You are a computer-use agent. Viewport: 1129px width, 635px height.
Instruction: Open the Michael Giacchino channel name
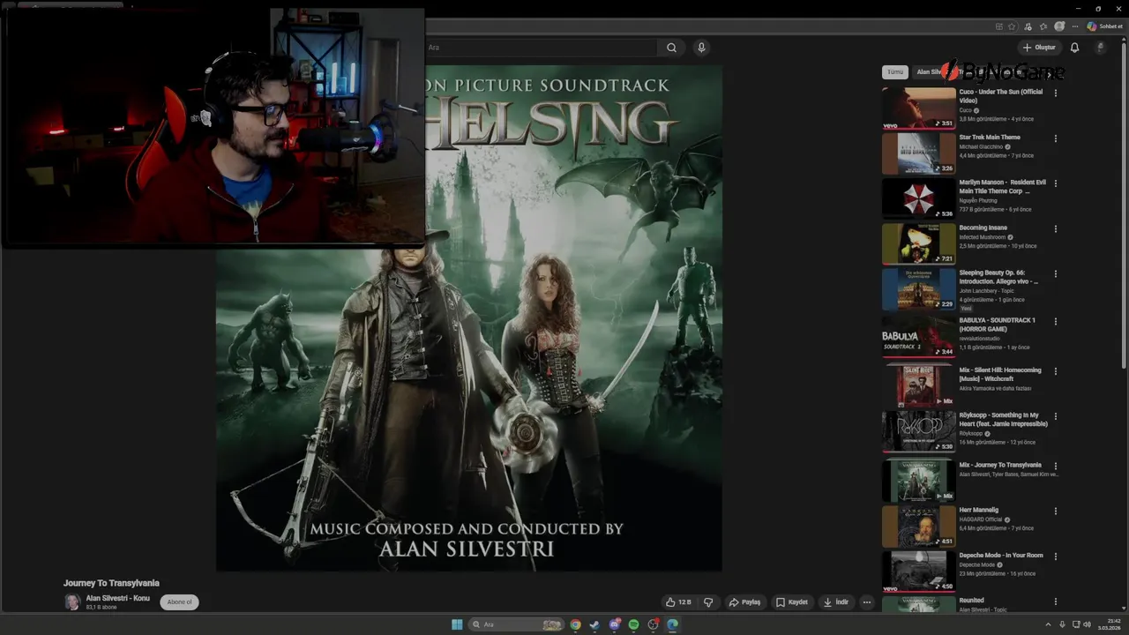point(981,146)
